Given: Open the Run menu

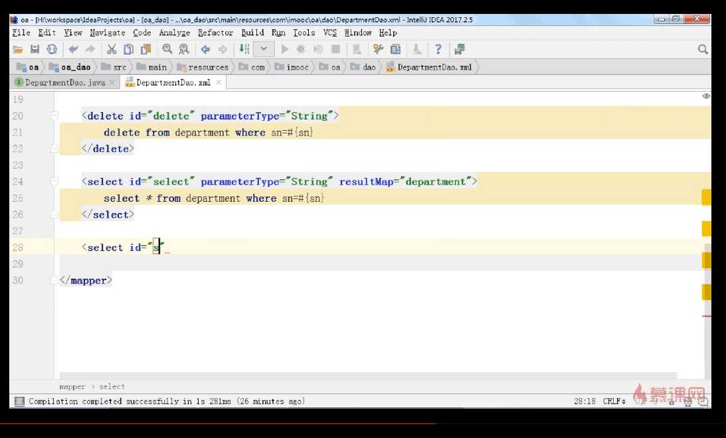Looking at the screenshot, I should pos(278,33).
